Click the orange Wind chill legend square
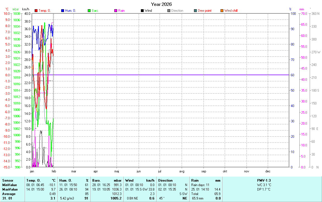This screenshot has width=322, height=202. click(222, 11)
